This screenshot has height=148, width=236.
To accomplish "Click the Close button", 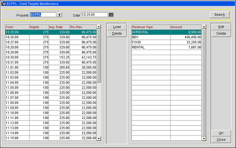I will coord(221,140).
